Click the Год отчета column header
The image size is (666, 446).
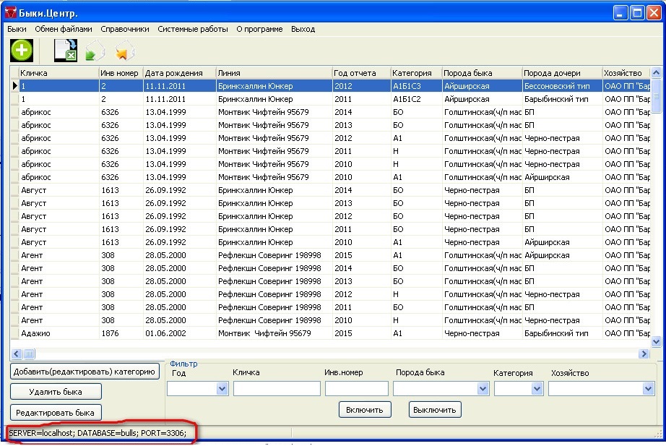[x=361, y=73]
